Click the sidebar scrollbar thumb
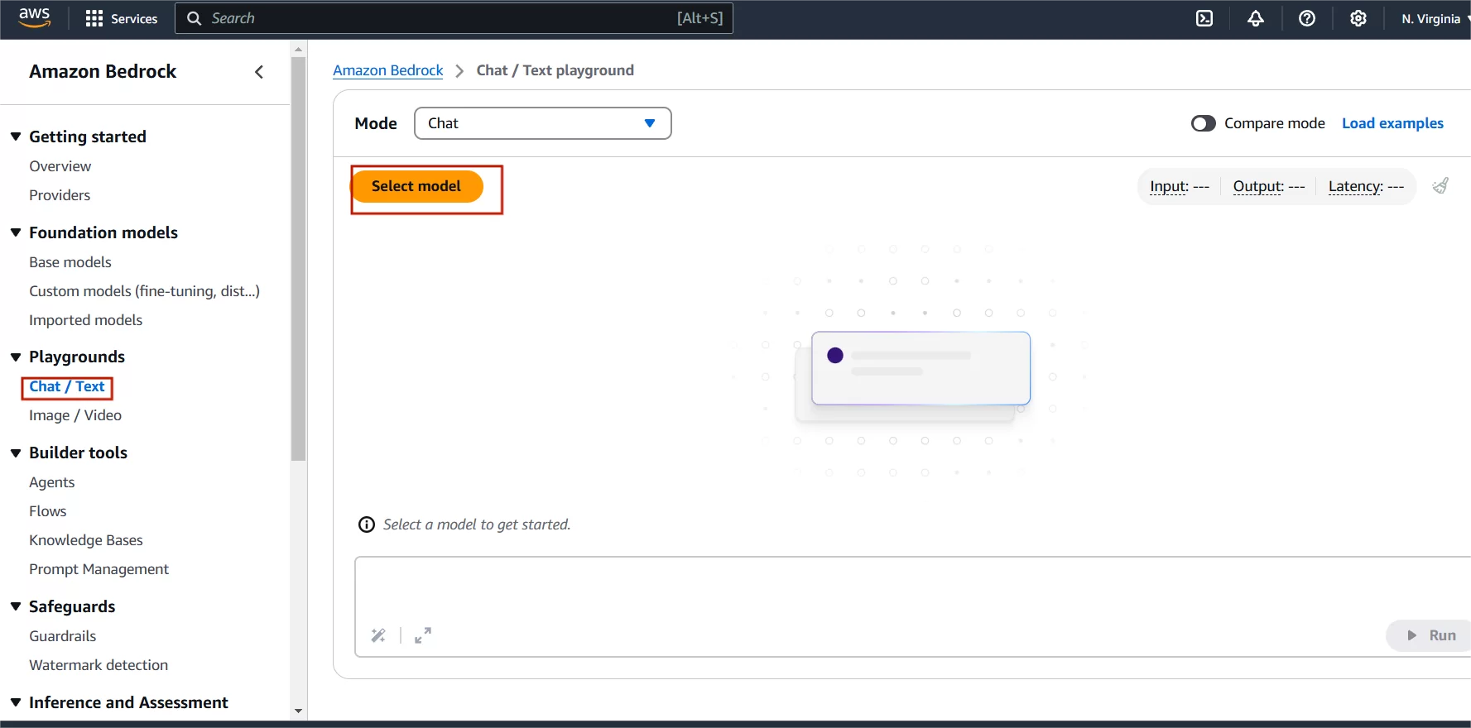Viewport: 1471px width, 728px height. tap(299, 258)
